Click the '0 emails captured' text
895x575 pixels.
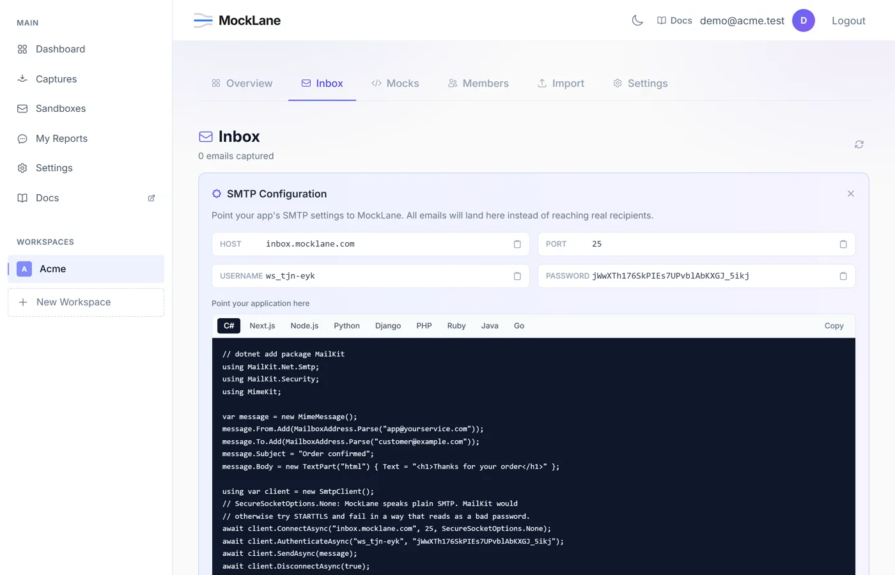point(236,156)
